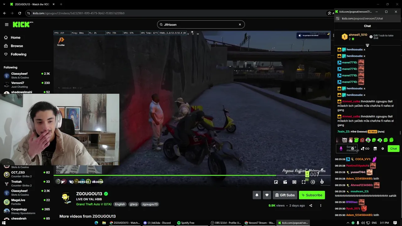Open chat settings gear in popout
The width and height of the screenshot is (402, 226).
[383, 149]
